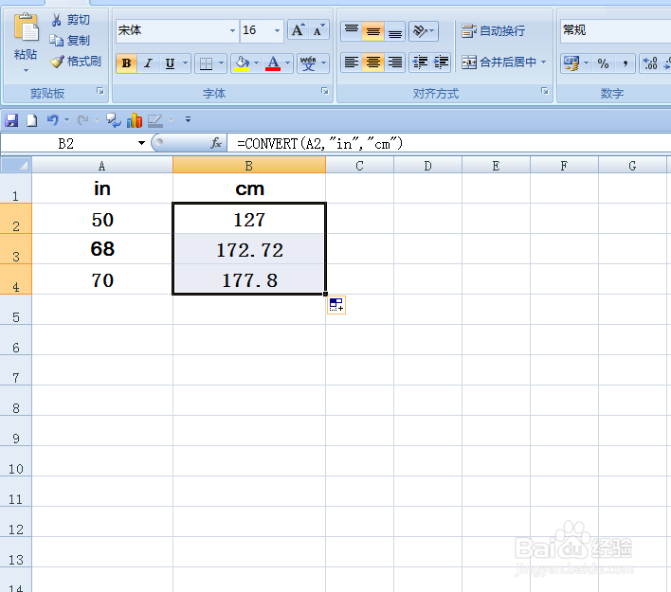Click the Cut (剪切) button
Image resolution: width=671 pixels, height=592 pixels.
tap(71, 20)
